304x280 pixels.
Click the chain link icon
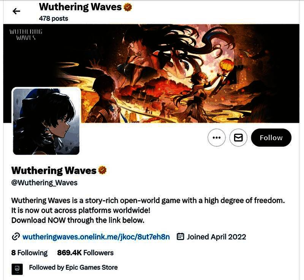coord(16,237)
